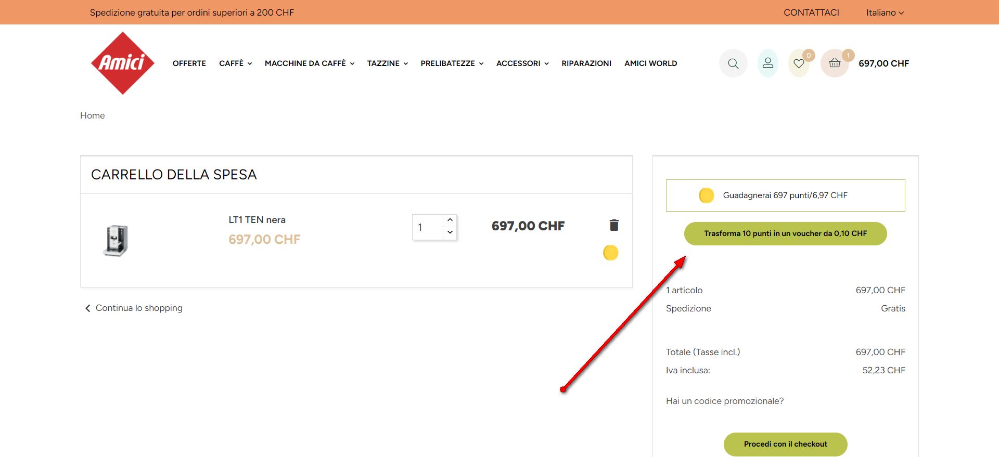The height and width of the screenshot is (457, 999).
Task: Click the Gratis shipping value
Action: [x=893, y=308]
